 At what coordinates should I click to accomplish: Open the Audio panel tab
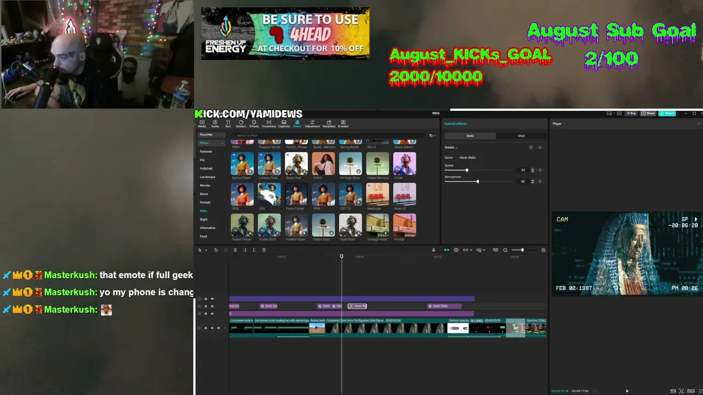[x=215, y=124]
